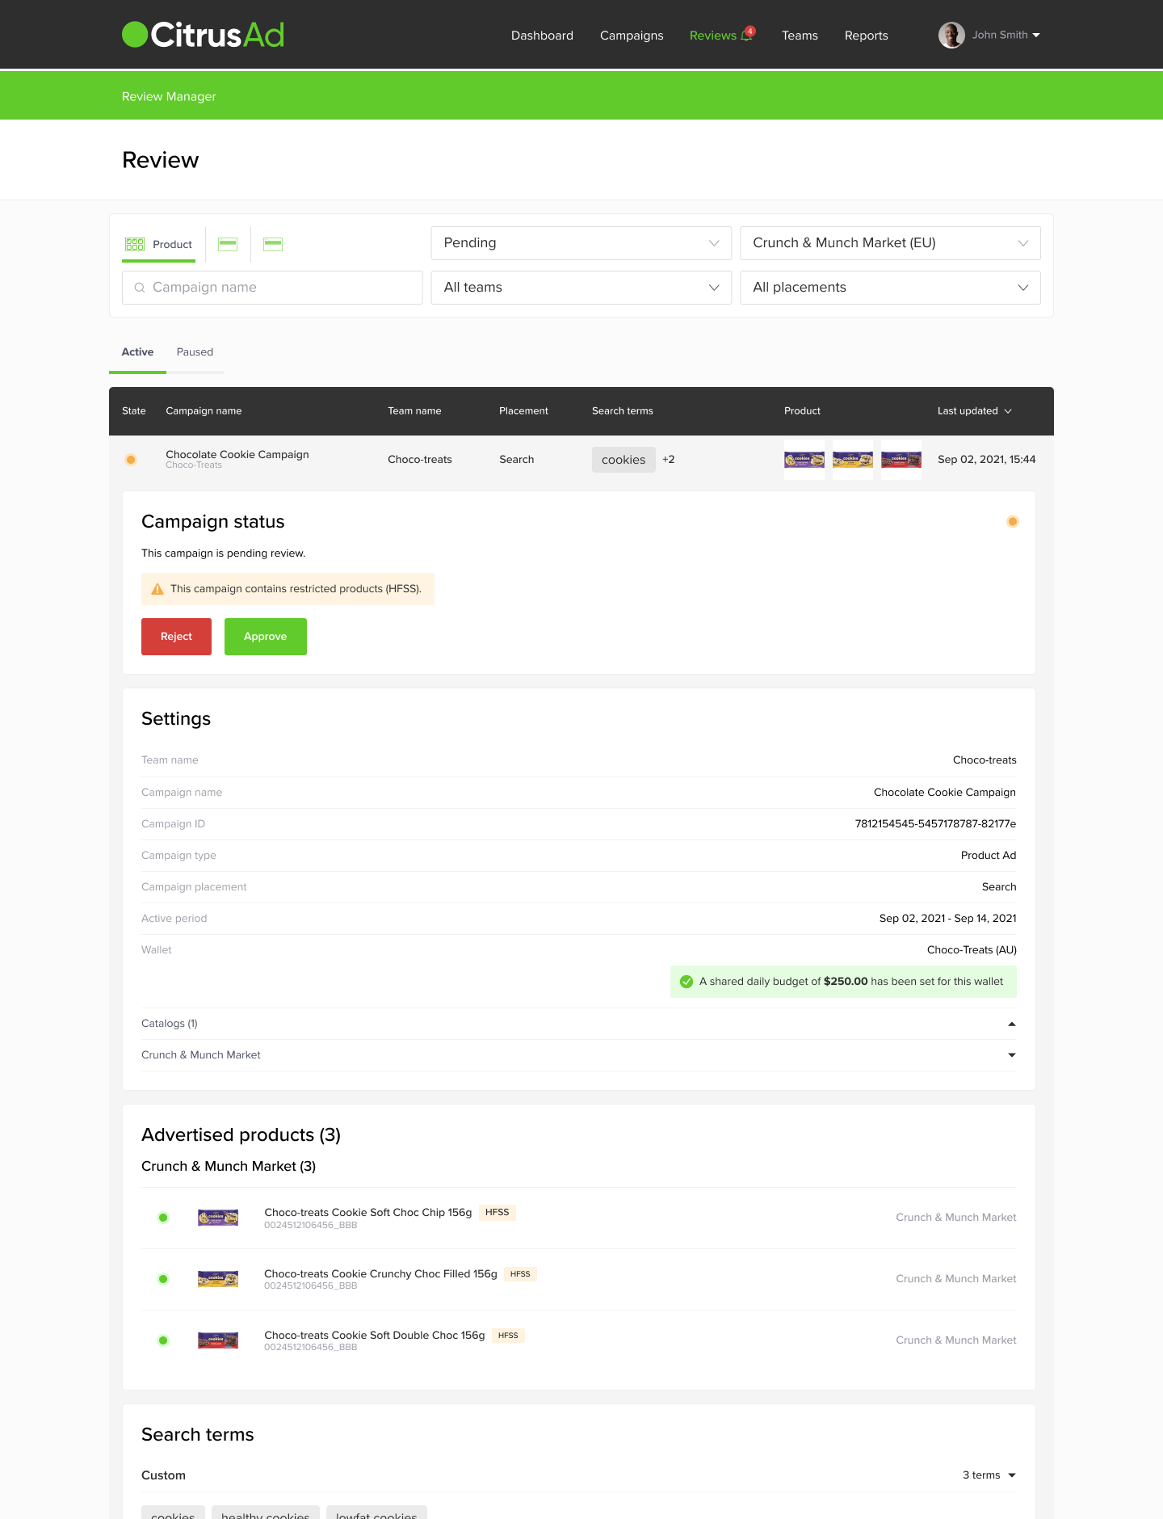Open John Smith account menu arrow
The height and width of the screenshot is (1519, 1163).
[x=1036, y=35]
